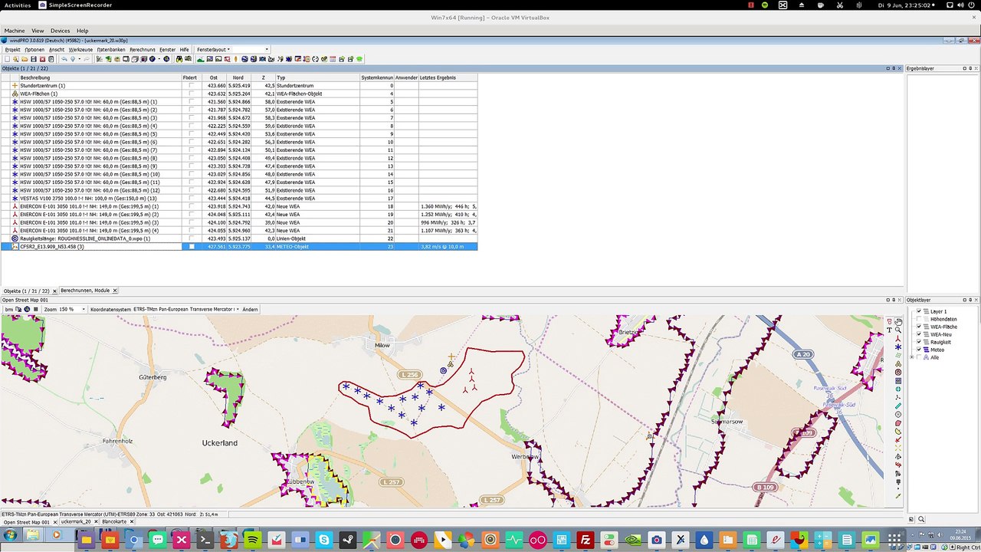Open the Datenbanken menu

pos(111,49)
